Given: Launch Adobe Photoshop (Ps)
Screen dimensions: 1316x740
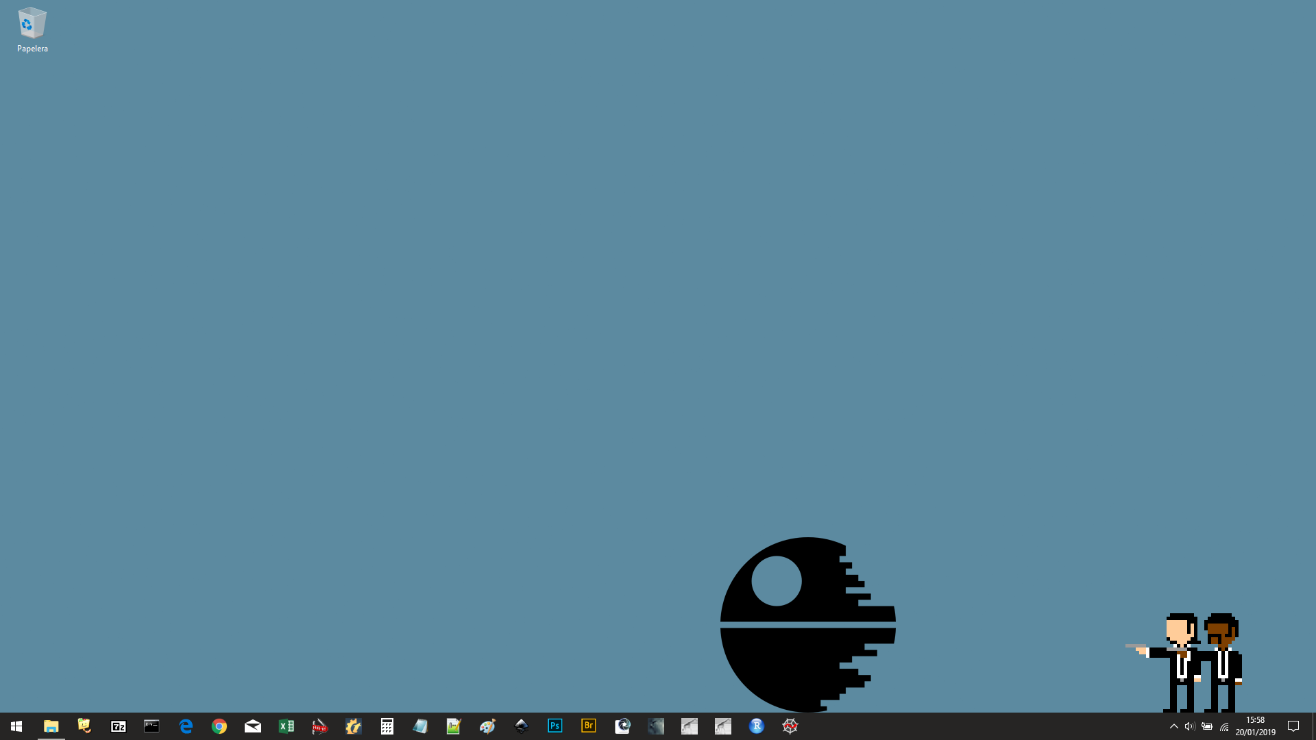Looking at the screenshot, I should (x=555, y=726).
